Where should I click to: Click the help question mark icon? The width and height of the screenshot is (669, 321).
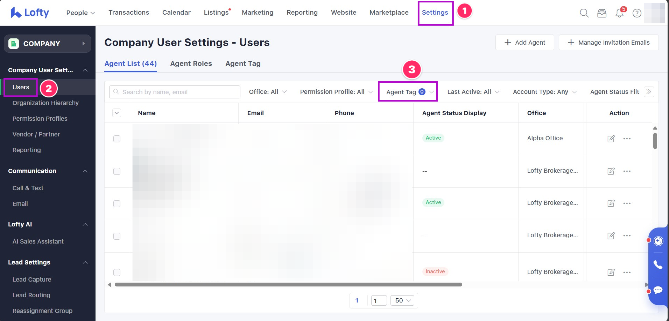coord(637,13)
